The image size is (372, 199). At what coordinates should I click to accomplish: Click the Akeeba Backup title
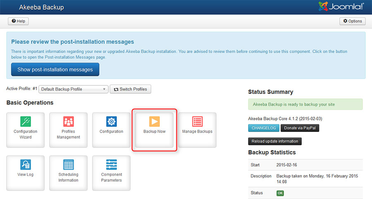pos(41,7)
